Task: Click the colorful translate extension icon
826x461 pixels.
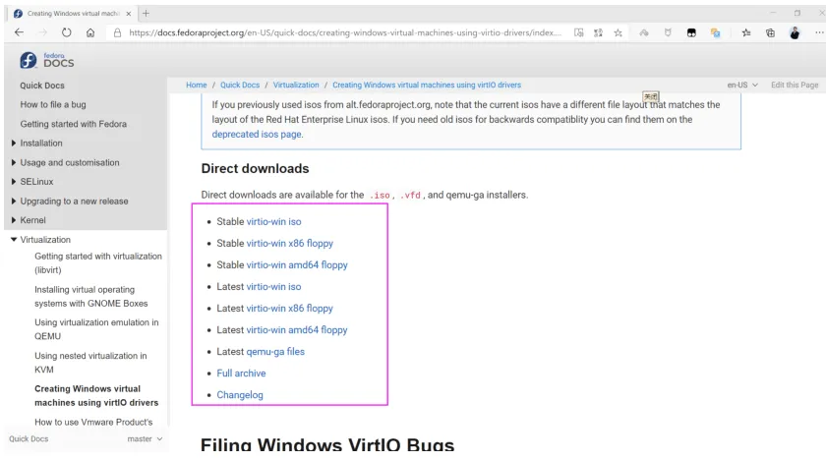Action: (716, 32)
